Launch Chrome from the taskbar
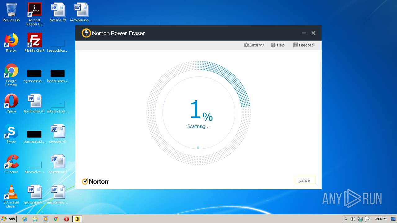This screenshot has height=223, width=397. pyautogui.click(x=56, y=219)
